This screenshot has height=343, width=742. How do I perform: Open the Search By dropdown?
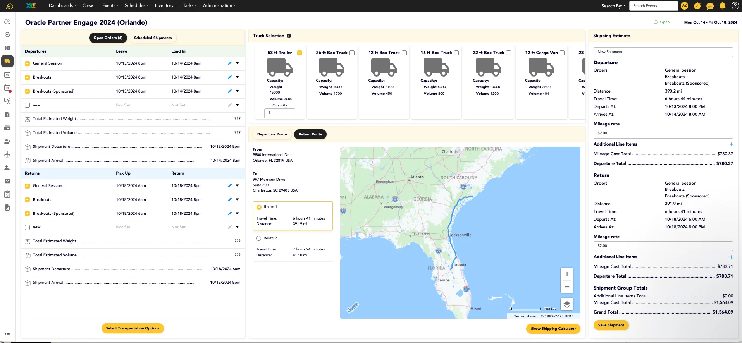[613, 6]
